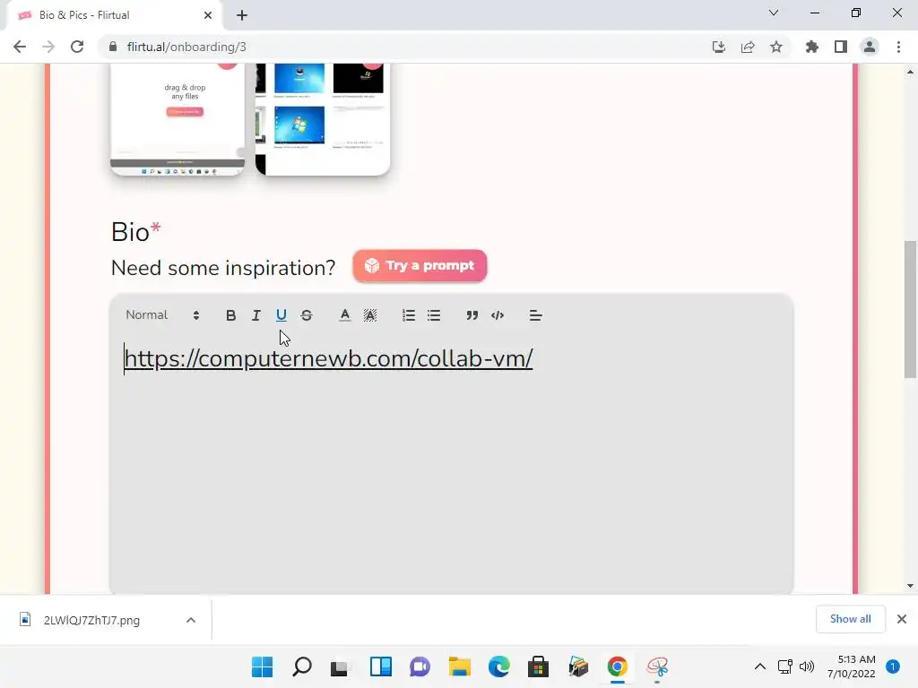Viewport: 918px width, 688px height.
Task: Select the Windows screenshots picture thumbnail
Action: [323, 119]
